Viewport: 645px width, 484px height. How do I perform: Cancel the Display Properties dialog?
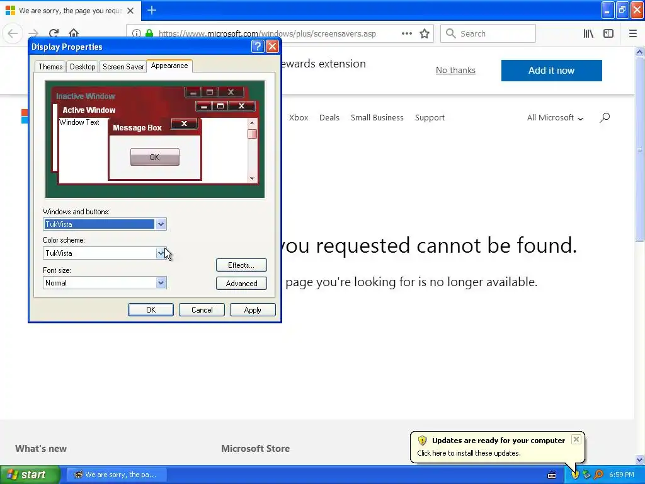pyautogui.click(x=202, y=310)
